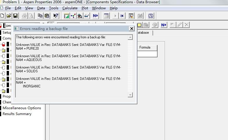Click the results checklist icon
The image size is (228, 140).
pos(131,16)
